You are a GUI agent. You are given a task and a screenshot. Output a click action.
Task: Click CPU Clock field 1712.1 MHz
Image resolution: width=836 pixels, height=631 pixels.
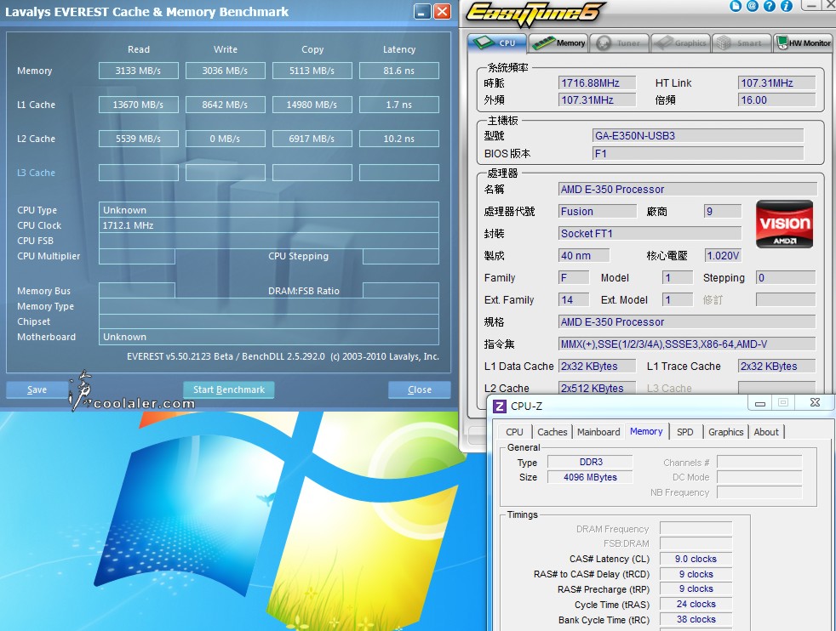tap(269, 225)
